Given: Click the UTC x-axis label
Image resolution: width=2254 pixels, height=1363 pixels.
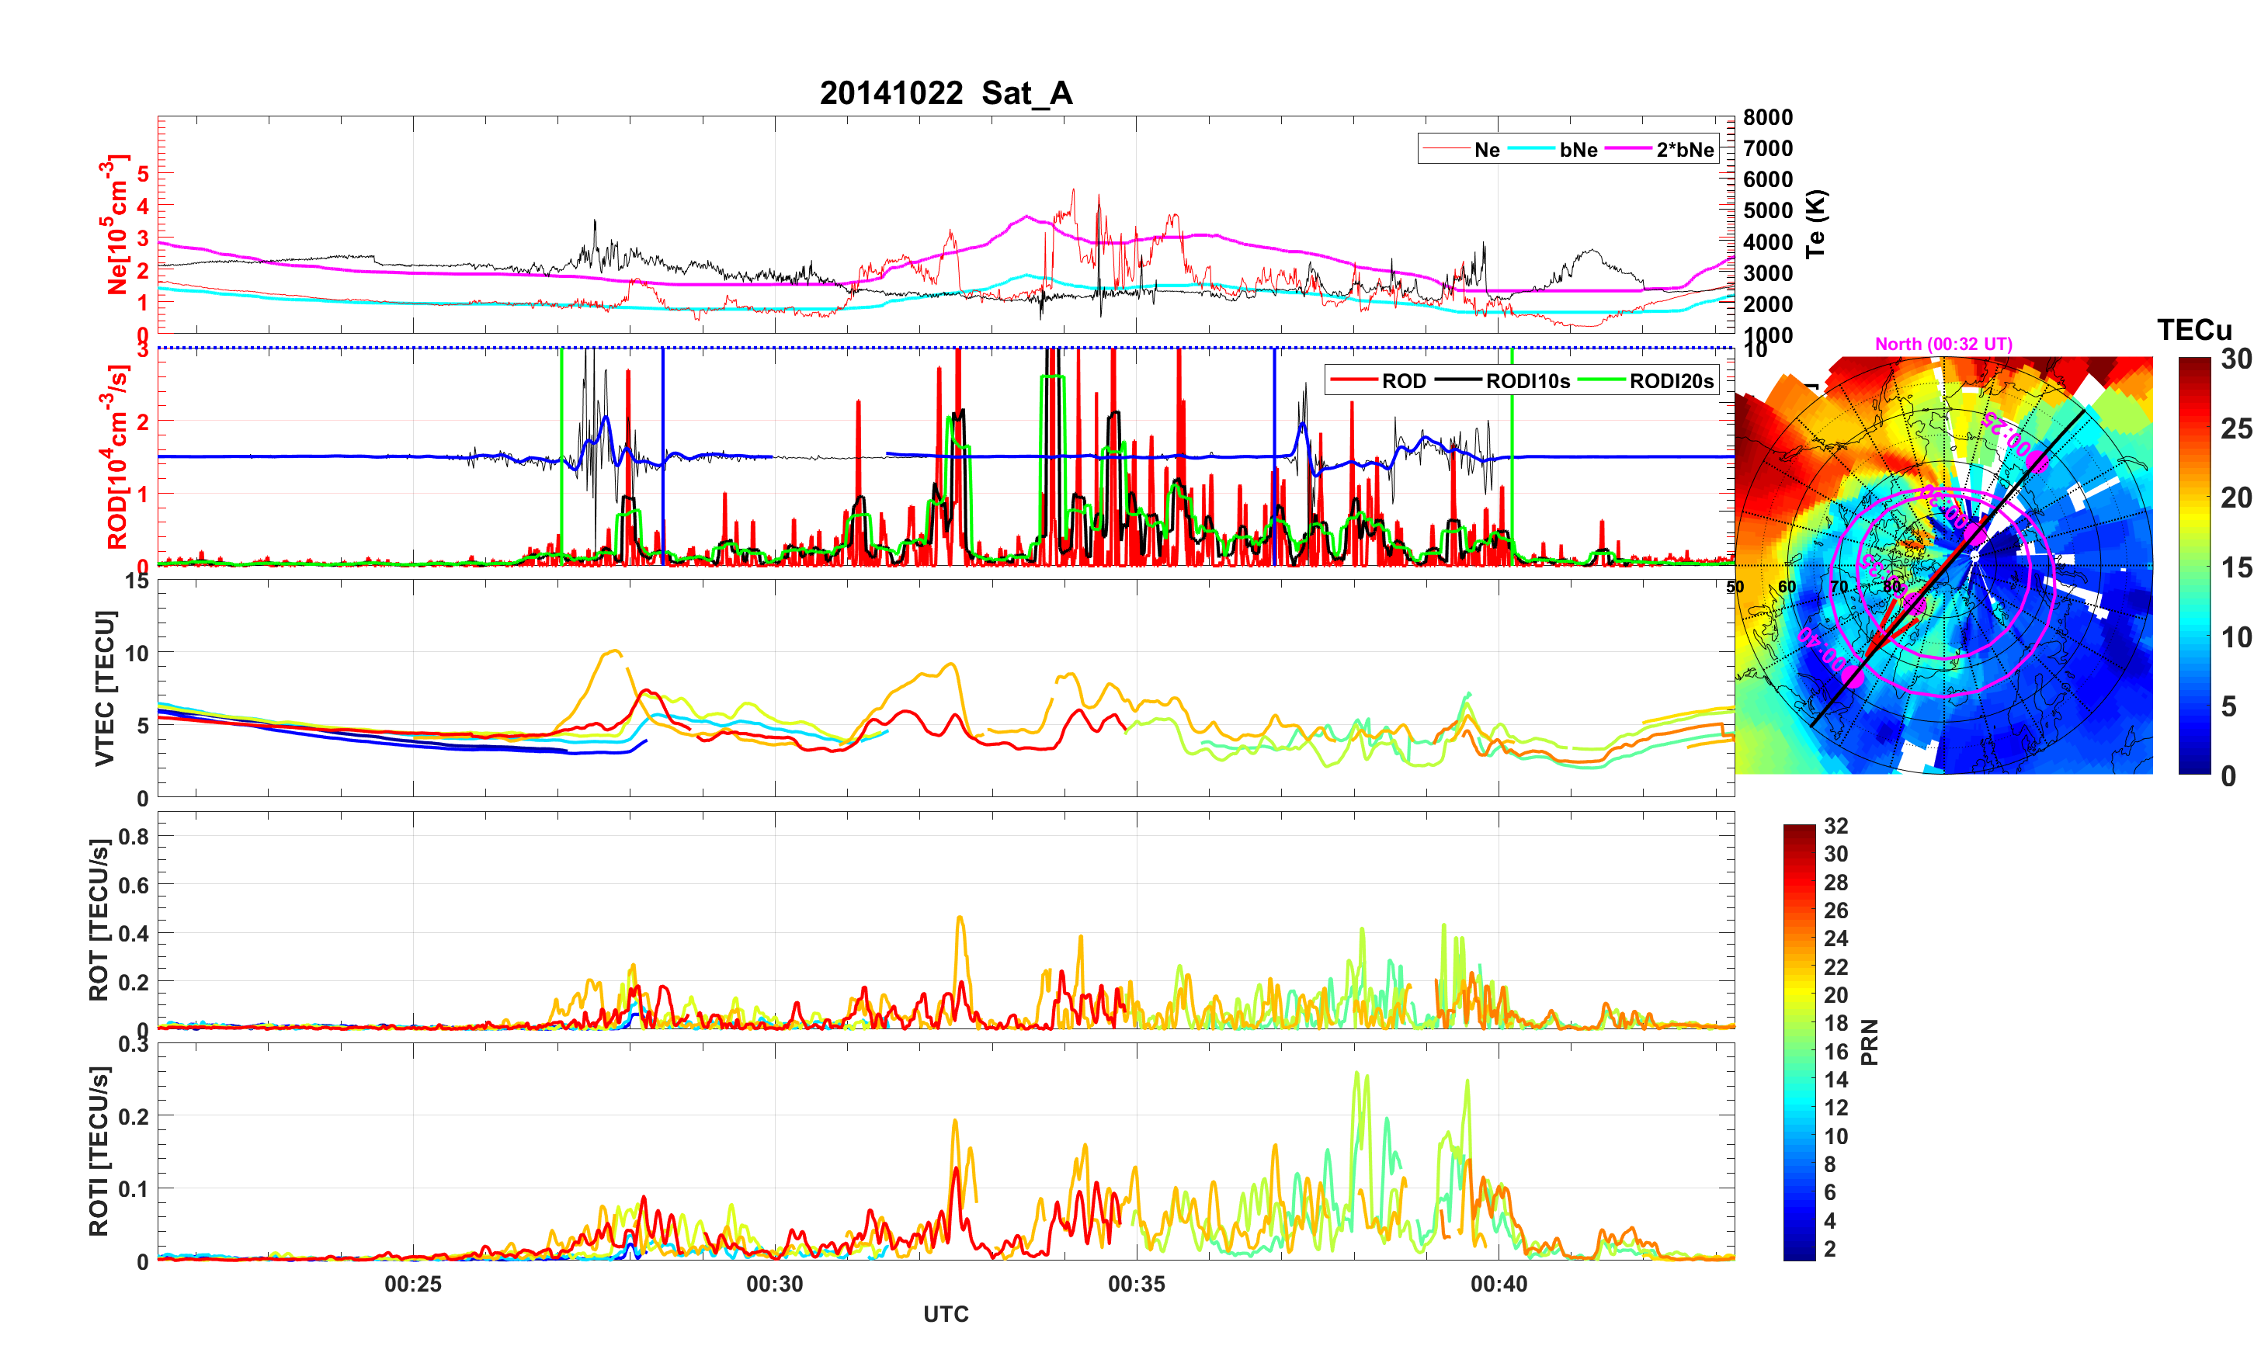Looking at the screenshot, I should click(946, 1313).
